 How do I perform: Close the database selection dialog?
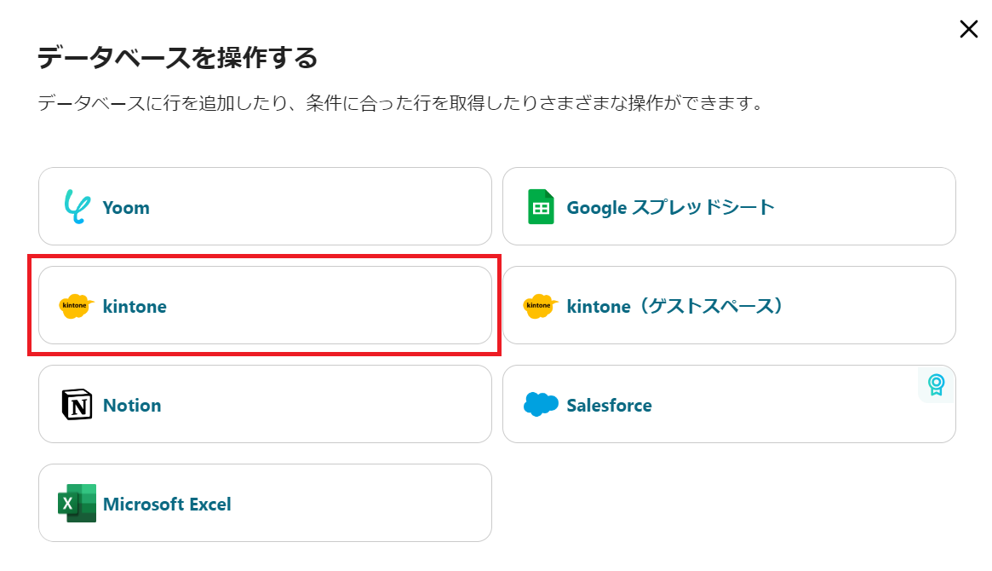click(x=968, y=28)
